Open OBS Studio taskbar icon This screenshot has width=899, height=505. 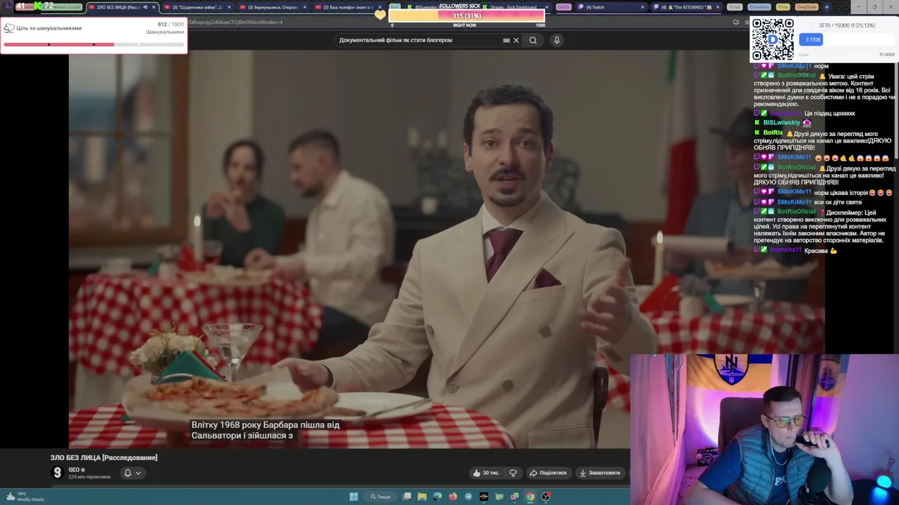[x=546, y=497]
